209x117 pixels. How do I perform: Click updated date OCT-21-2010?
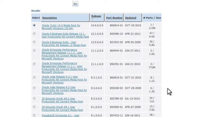133,78
